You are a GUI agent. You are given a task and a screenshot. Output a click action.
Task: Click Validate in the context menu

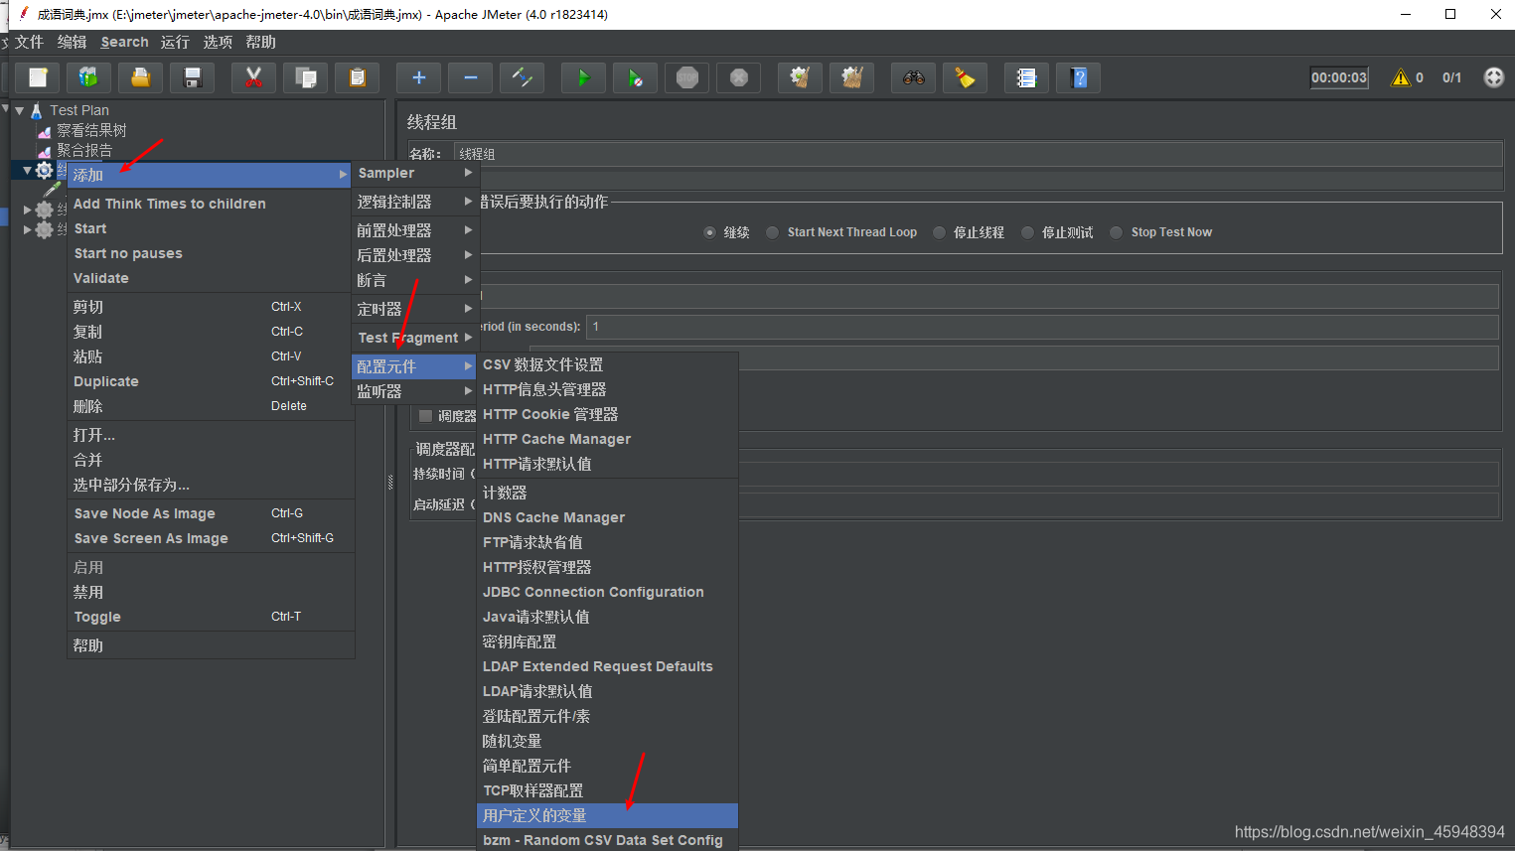pos(211,278)
